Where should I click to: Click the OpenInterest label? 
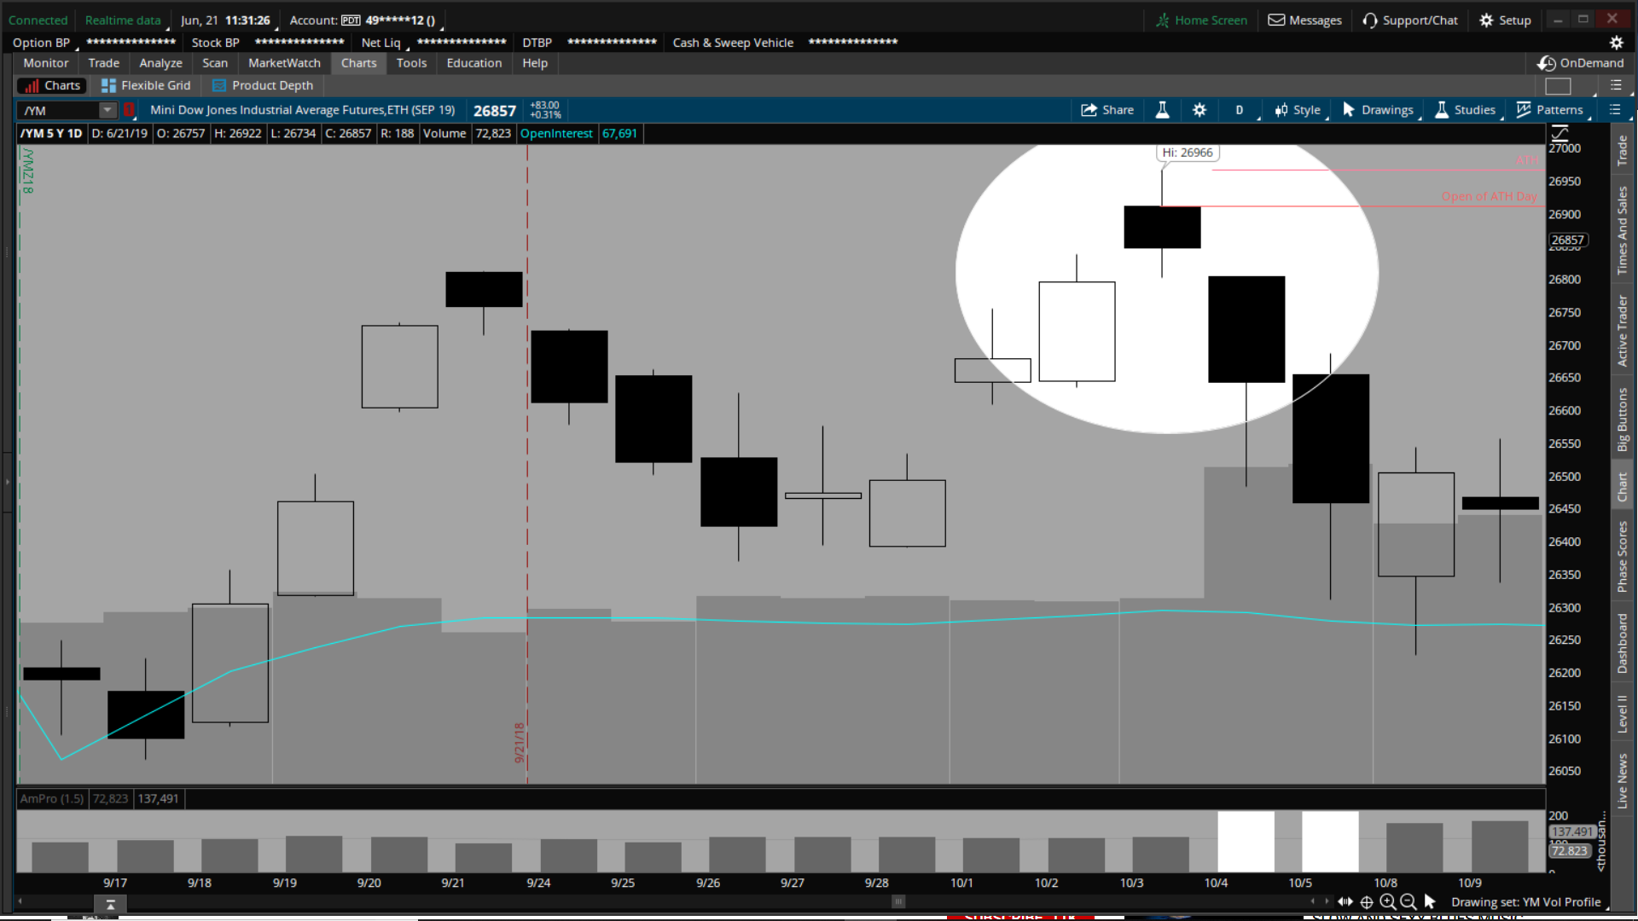[556, 134]
